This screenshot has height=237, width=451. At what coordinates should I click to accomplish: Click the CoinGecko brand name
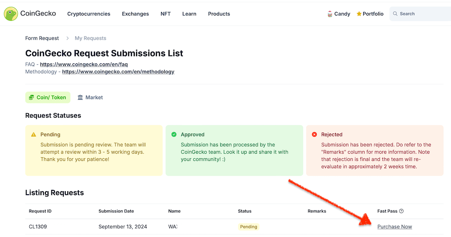tap(38, 14)
